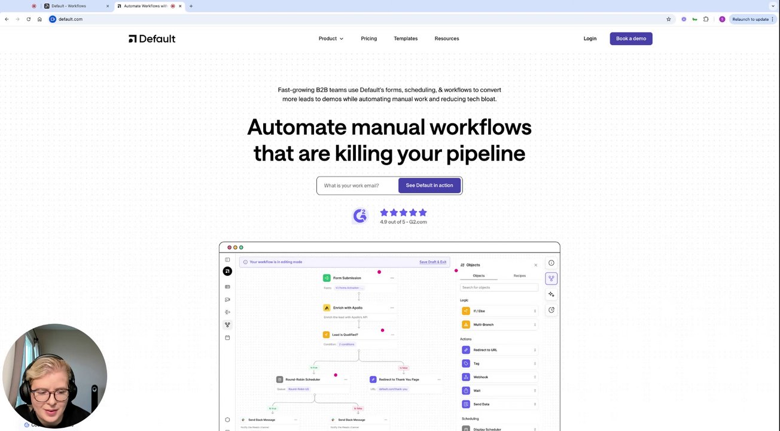Click the workflows branch icon in the app sidebar
Image resolution: width=780 pixels, height=431 pixels.
tap(227, 325)
